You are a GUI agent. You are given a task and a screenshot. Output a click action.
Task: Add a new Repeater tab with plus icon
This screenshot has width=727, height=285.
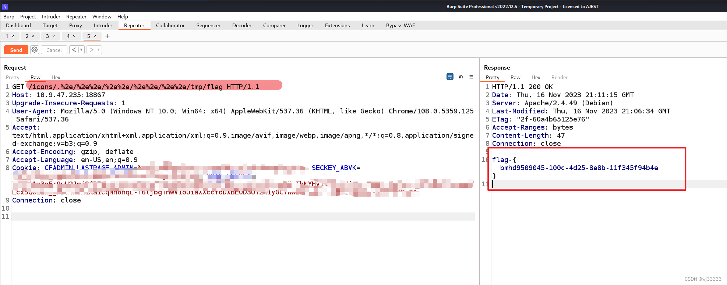[x=107, y=36]
